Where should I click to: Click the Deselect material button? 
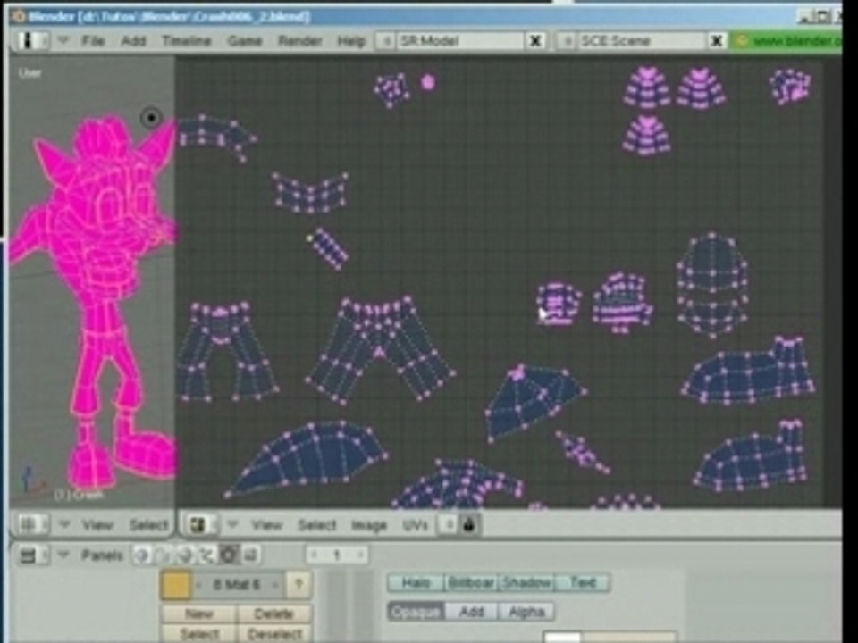pos(274,634)
